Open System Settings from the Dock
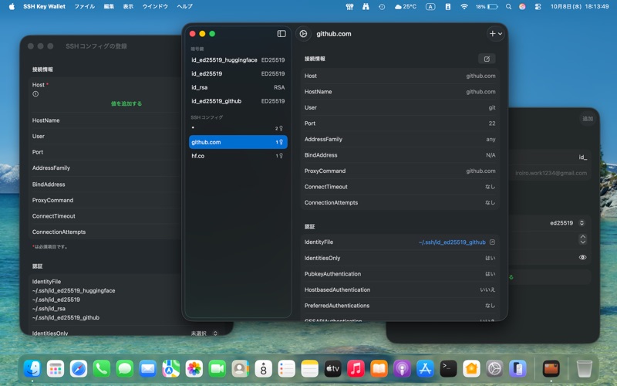 [x=494, y=369]
